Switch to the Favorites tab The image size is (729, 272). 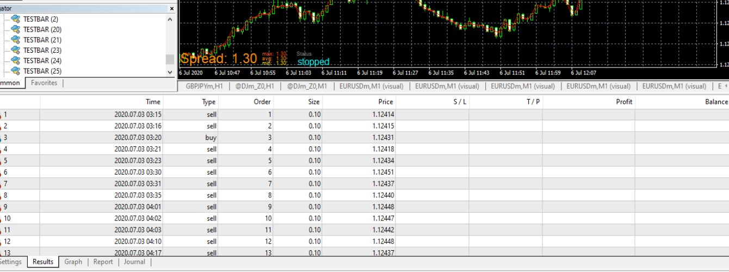[x=44, y=83]
